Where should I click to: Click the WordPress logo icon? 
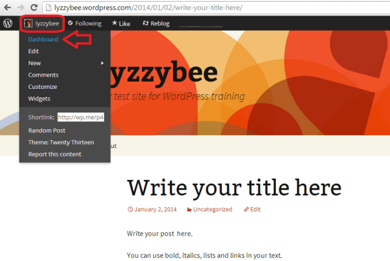8,24
